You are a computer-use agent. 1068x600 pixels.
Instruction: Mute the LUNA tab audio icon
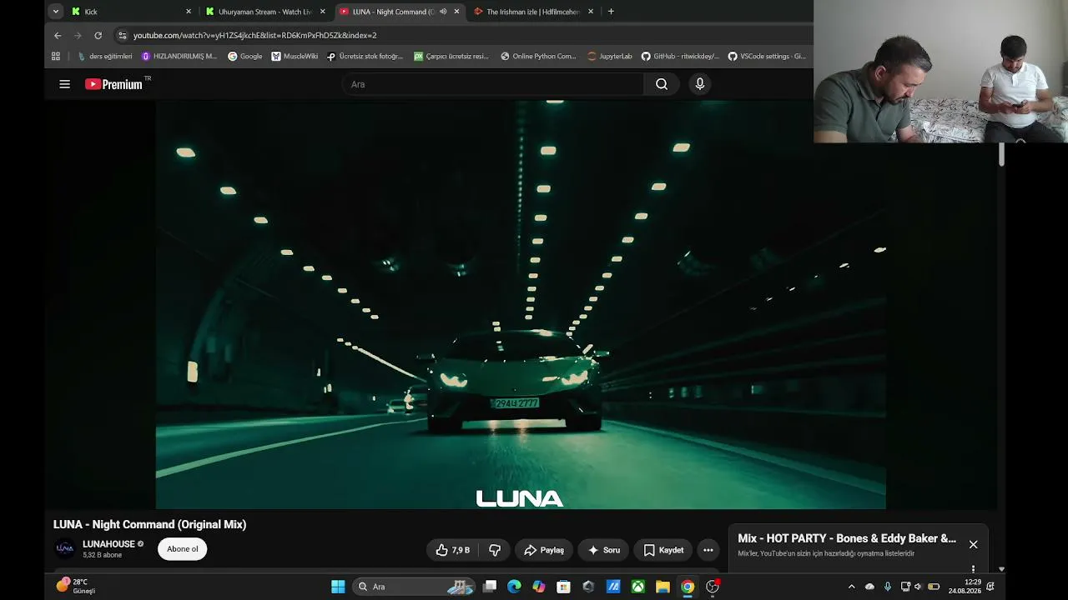coord(443,12)
